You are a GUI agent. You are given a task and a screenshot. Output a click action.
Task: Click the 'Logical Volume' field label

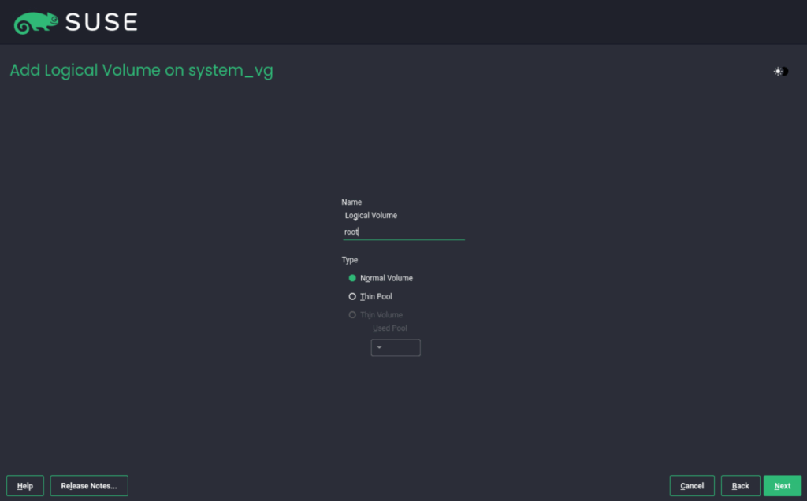coord(371,216)
